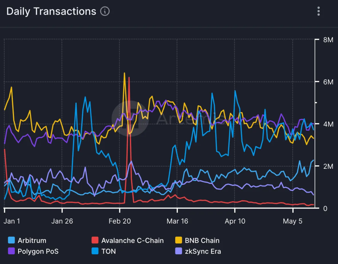Hide the TON series via label
This screenshot has width=338, height=264.
click(109, 251)
